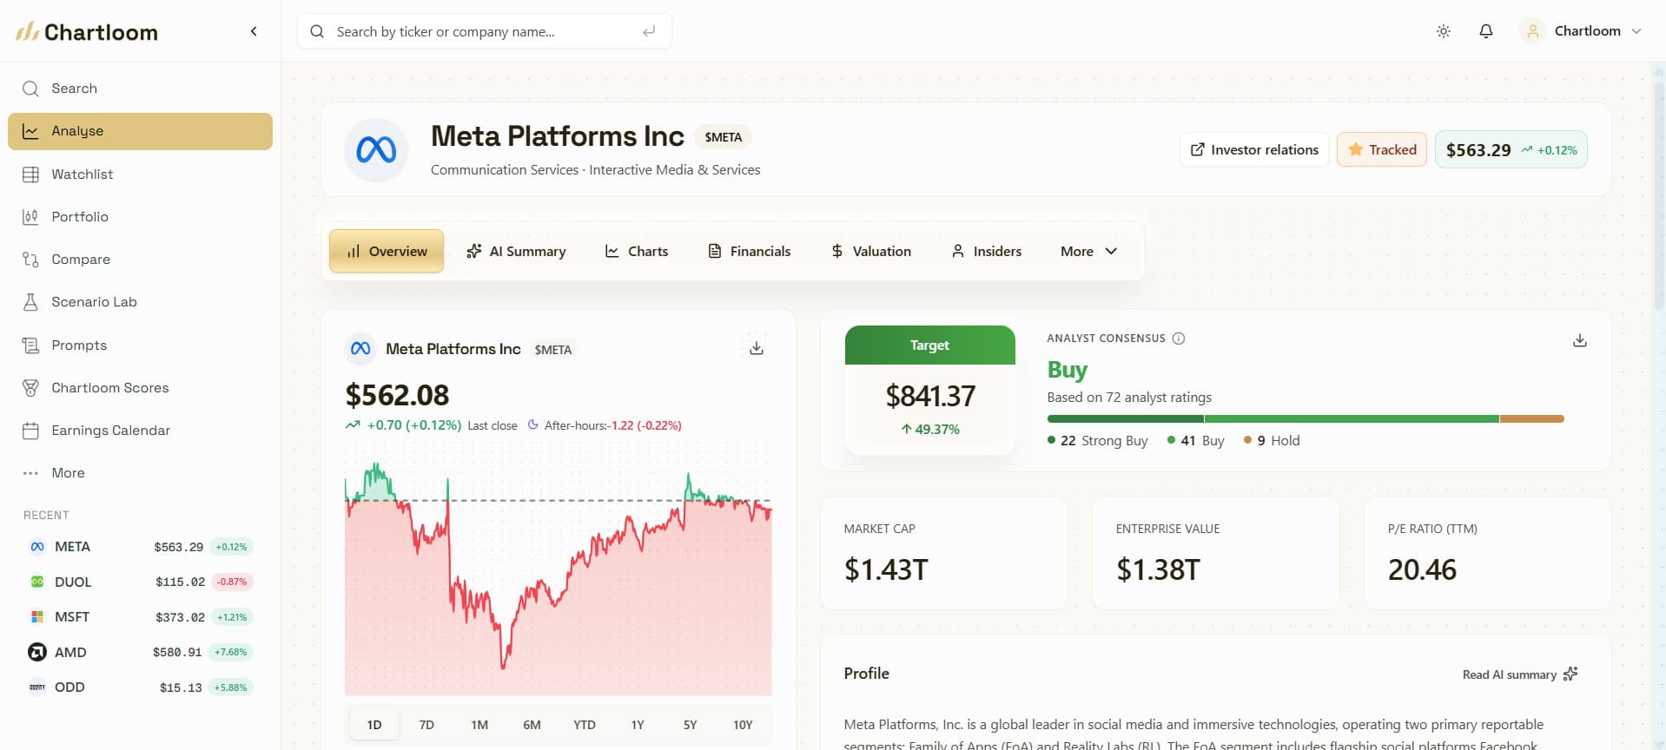1666x750 pixels.
Task: Toggle the Tracked star button
Action: 1381,149
